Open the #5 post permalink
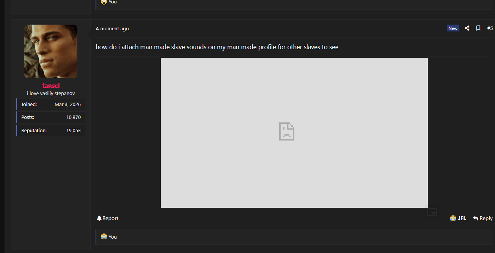The height and width of the screenshot is (253, 495). pos(490,28)
